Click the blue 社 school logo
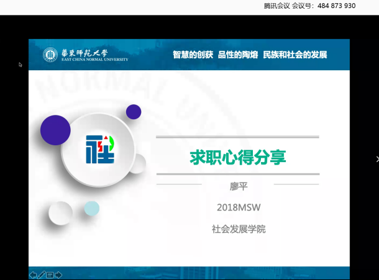Screen dimensions: 379x280 point(100,149)
